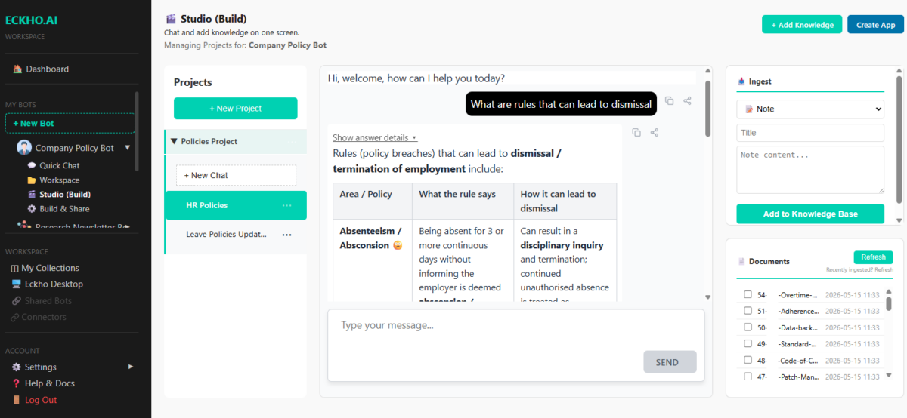Tick the checkbox for document 51 Adherence

[748, 311]
